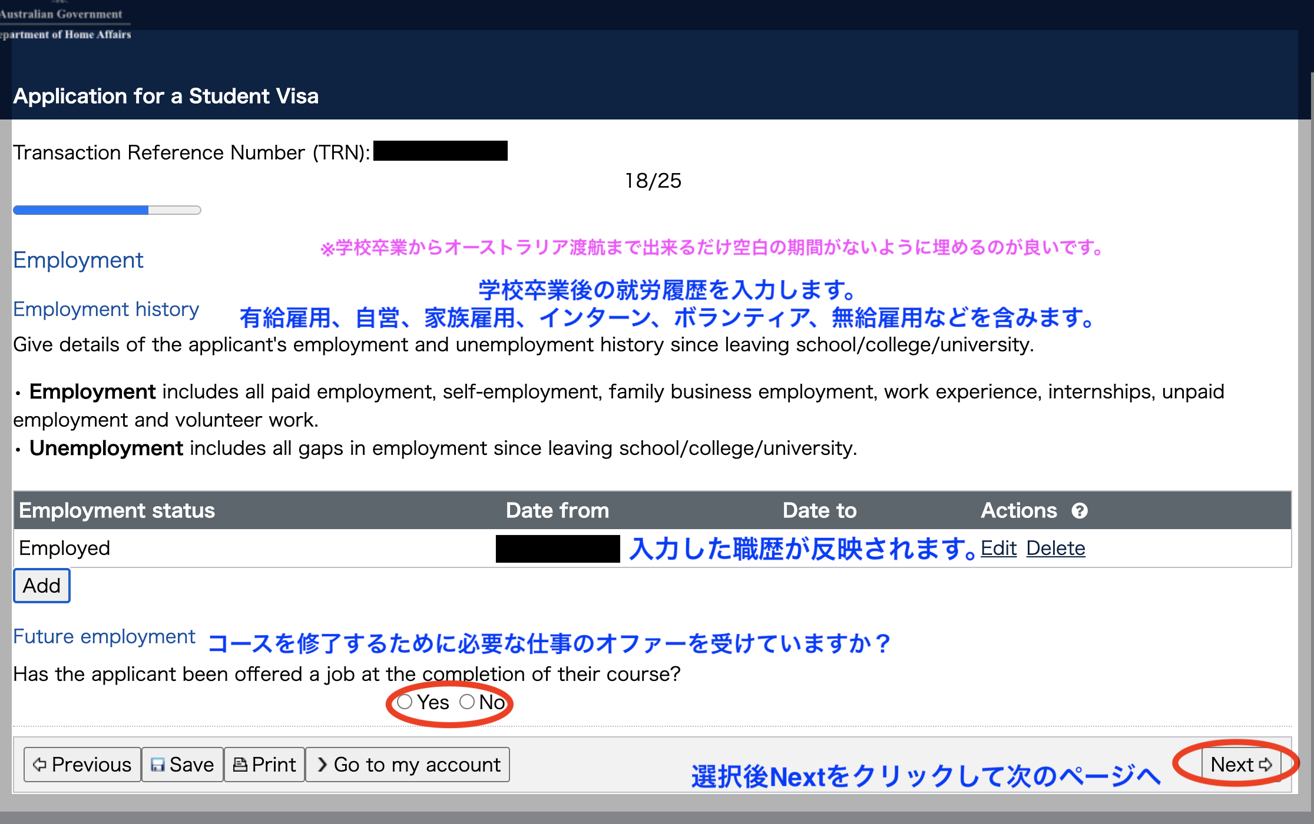Click the Next button arrow icon

click(1265, 765)
